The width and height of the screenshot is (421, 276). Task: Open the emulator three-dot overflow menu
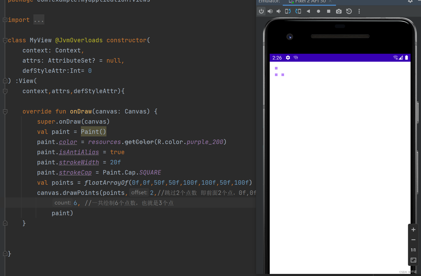(359, 11)
